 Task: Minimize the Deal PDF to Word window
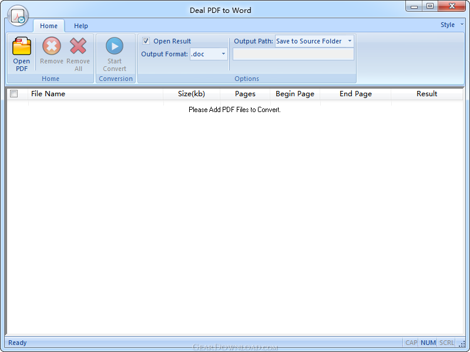pyautogui.click(x=414, y=6)
